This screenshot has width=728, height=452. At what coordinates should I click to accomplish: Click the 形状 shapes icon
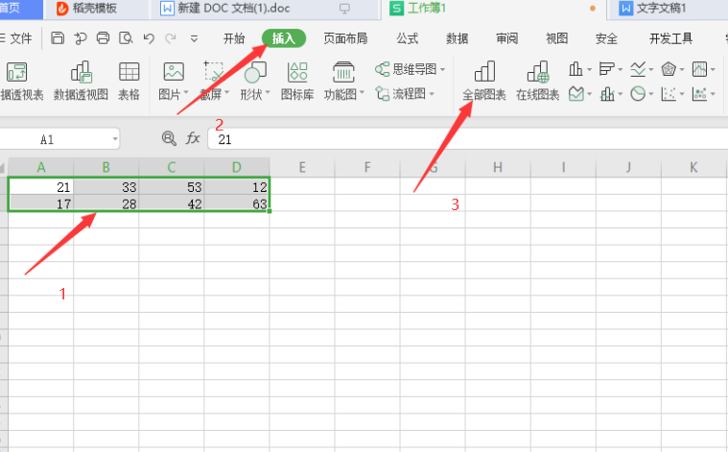(x=255, y=72)
